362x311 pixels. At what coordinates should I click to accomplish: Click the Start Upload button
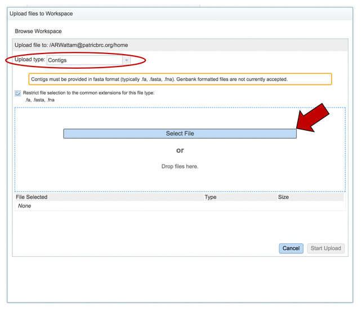(x=325, y=248)
